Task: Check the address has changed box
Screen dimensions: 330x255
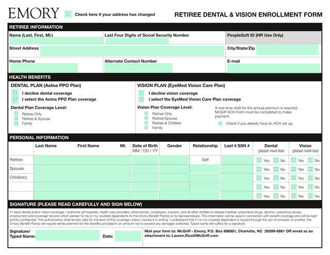Action: coord(68,14)
